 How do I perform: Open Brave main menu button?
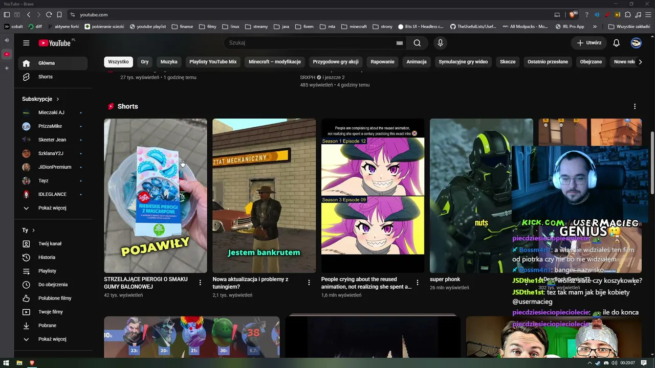pos(648,15)
